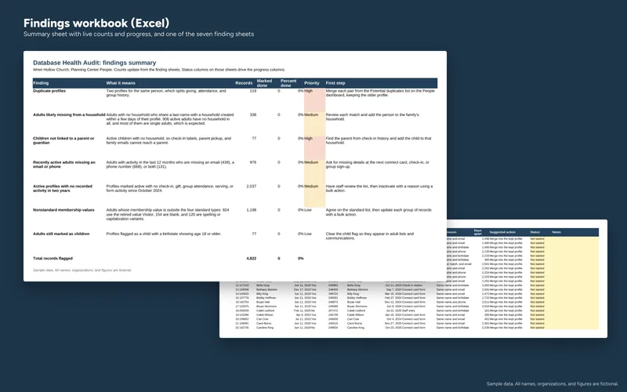The height and width of the screenshot is (392, 627).
Task: Select the records count 1,198
Action: coord(252,210)
